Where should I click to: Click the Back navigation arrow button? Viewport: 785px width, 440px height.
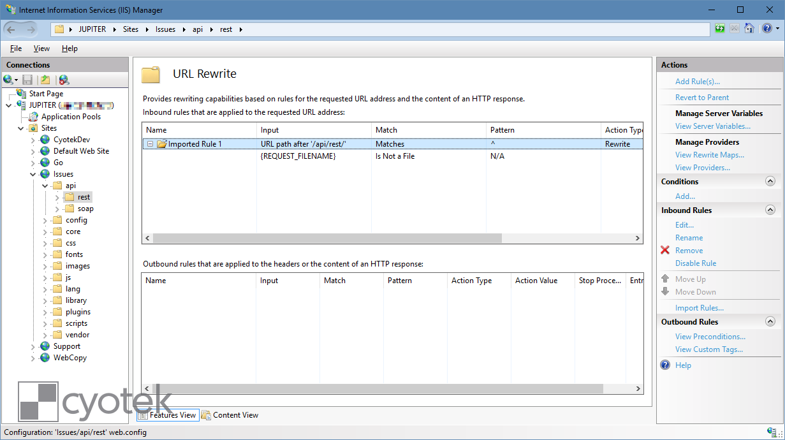(11, 29)
